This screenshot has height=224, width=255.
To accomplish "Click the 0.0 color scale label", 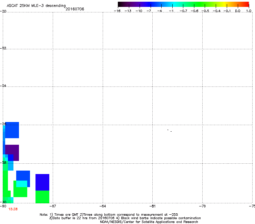I will [238, 11].
